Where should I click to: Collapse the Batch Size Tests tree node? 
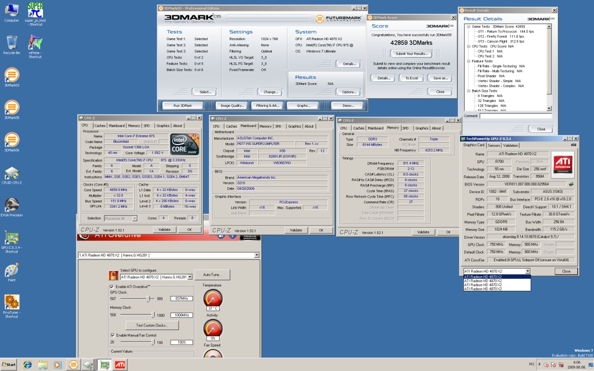coord(468,91)
